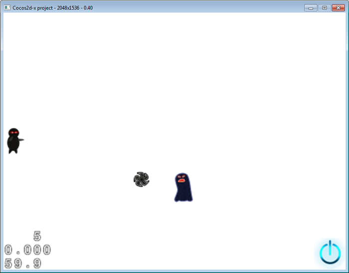349x273 pixels.
Task: Click the blue power quit button
Action: point(330,252)
